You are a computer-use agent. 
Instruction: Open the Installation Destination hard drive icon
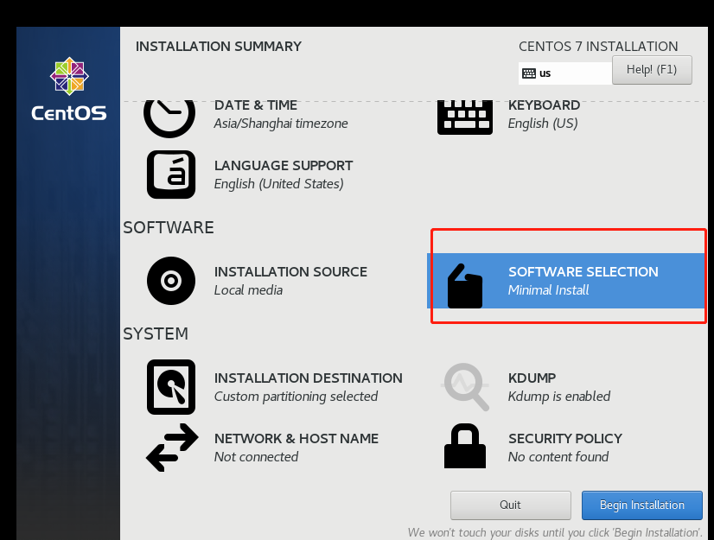click(171, 387)
